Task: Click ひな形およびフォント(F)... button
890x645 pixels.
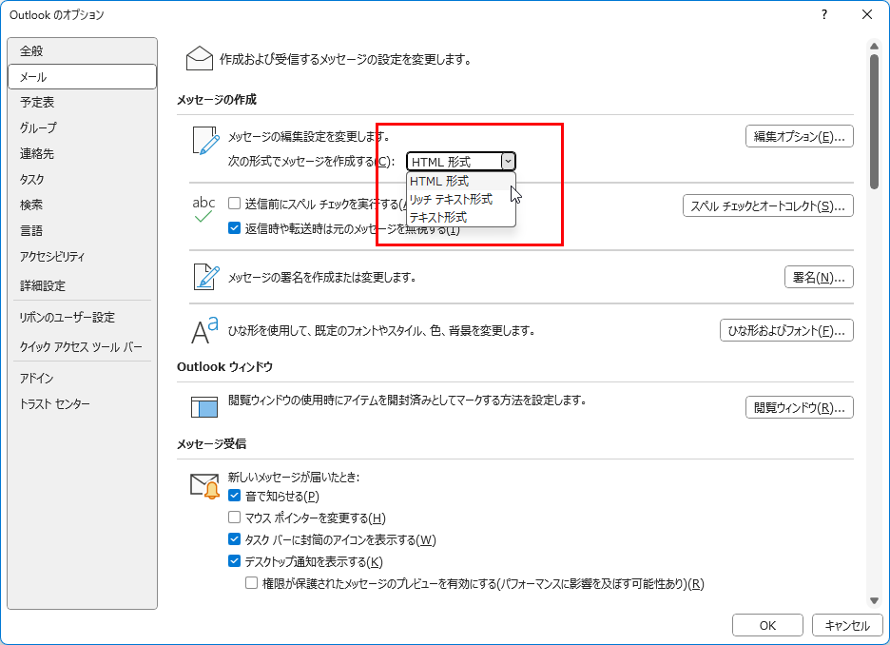Action: click(786, 330)
